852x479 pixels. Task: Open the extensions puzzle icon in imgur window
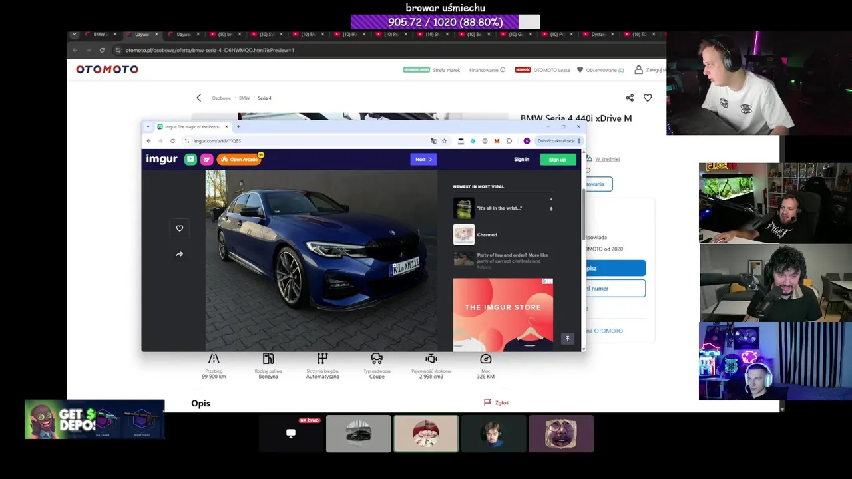pos(509,141)
